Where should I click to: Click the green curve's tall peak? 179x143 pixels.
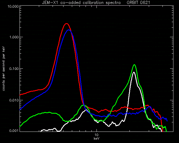[135, 65]
